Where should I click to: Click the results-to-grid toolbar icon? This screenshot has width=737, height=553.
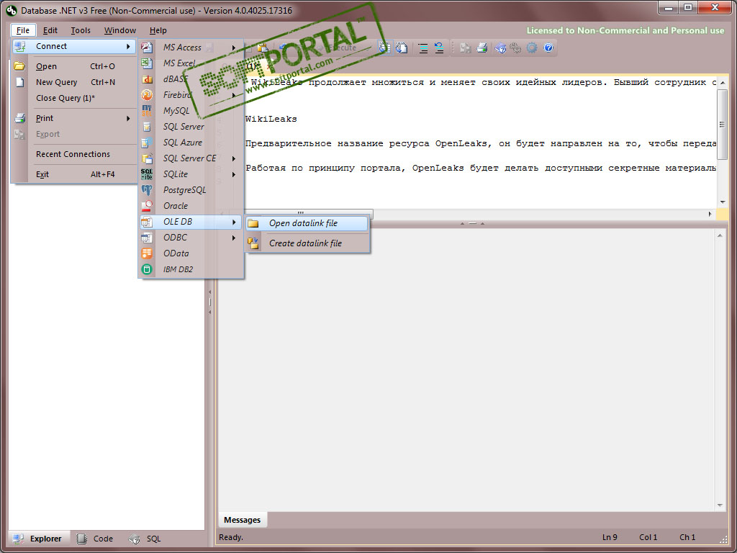(x=385, y=48)
